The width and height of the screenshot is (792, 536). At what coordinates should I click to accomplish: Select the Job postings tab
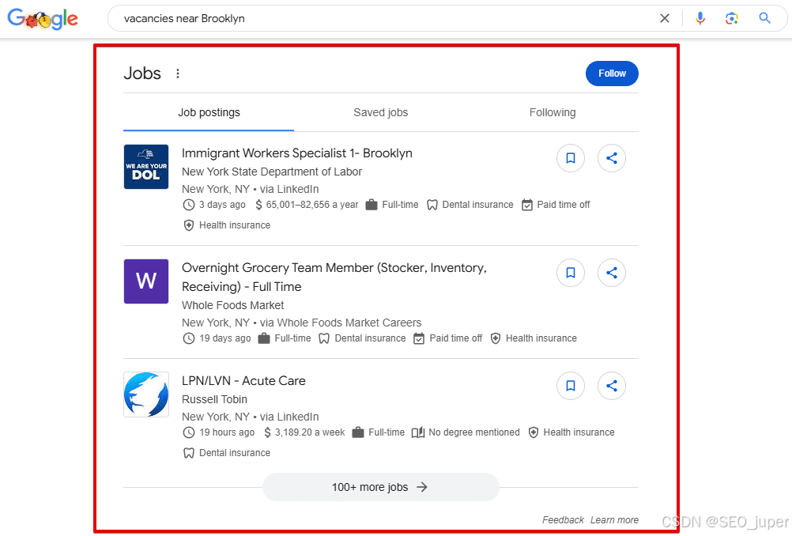209,113
